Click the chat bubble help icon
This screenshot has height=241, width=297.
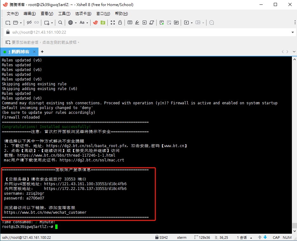point(212,23)
